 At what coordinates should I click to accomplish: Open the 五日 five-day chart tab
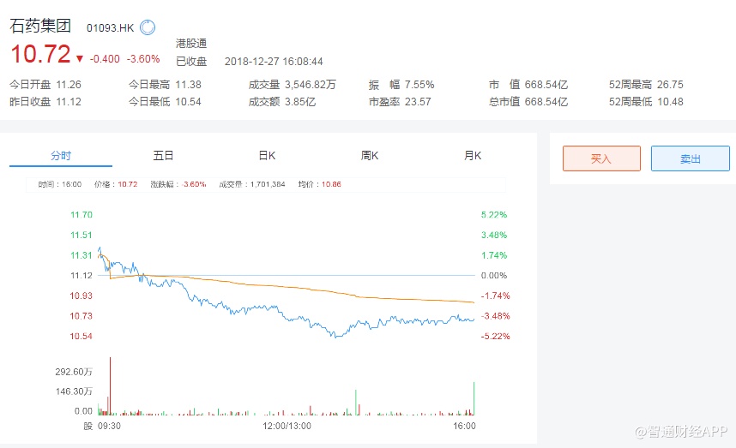pyautogui.click(x=163, y=156)
